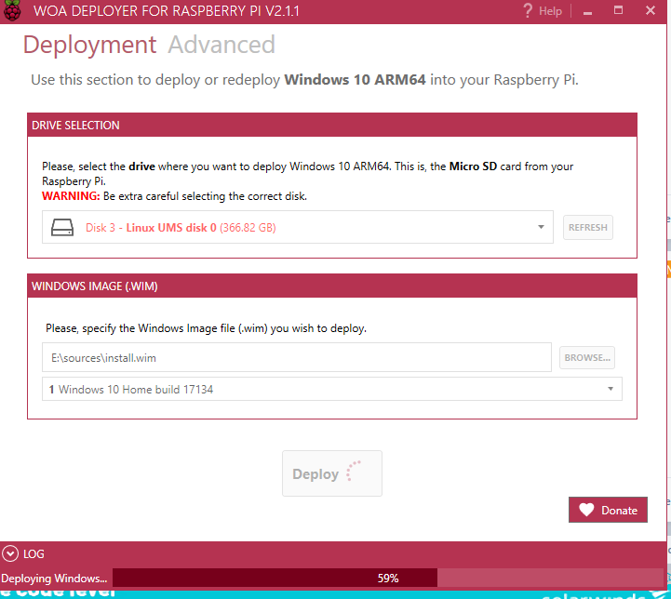This screenshot has width=671, height=599.
Task: Expand the LOG panel chevron
Action: coord(10,554)
